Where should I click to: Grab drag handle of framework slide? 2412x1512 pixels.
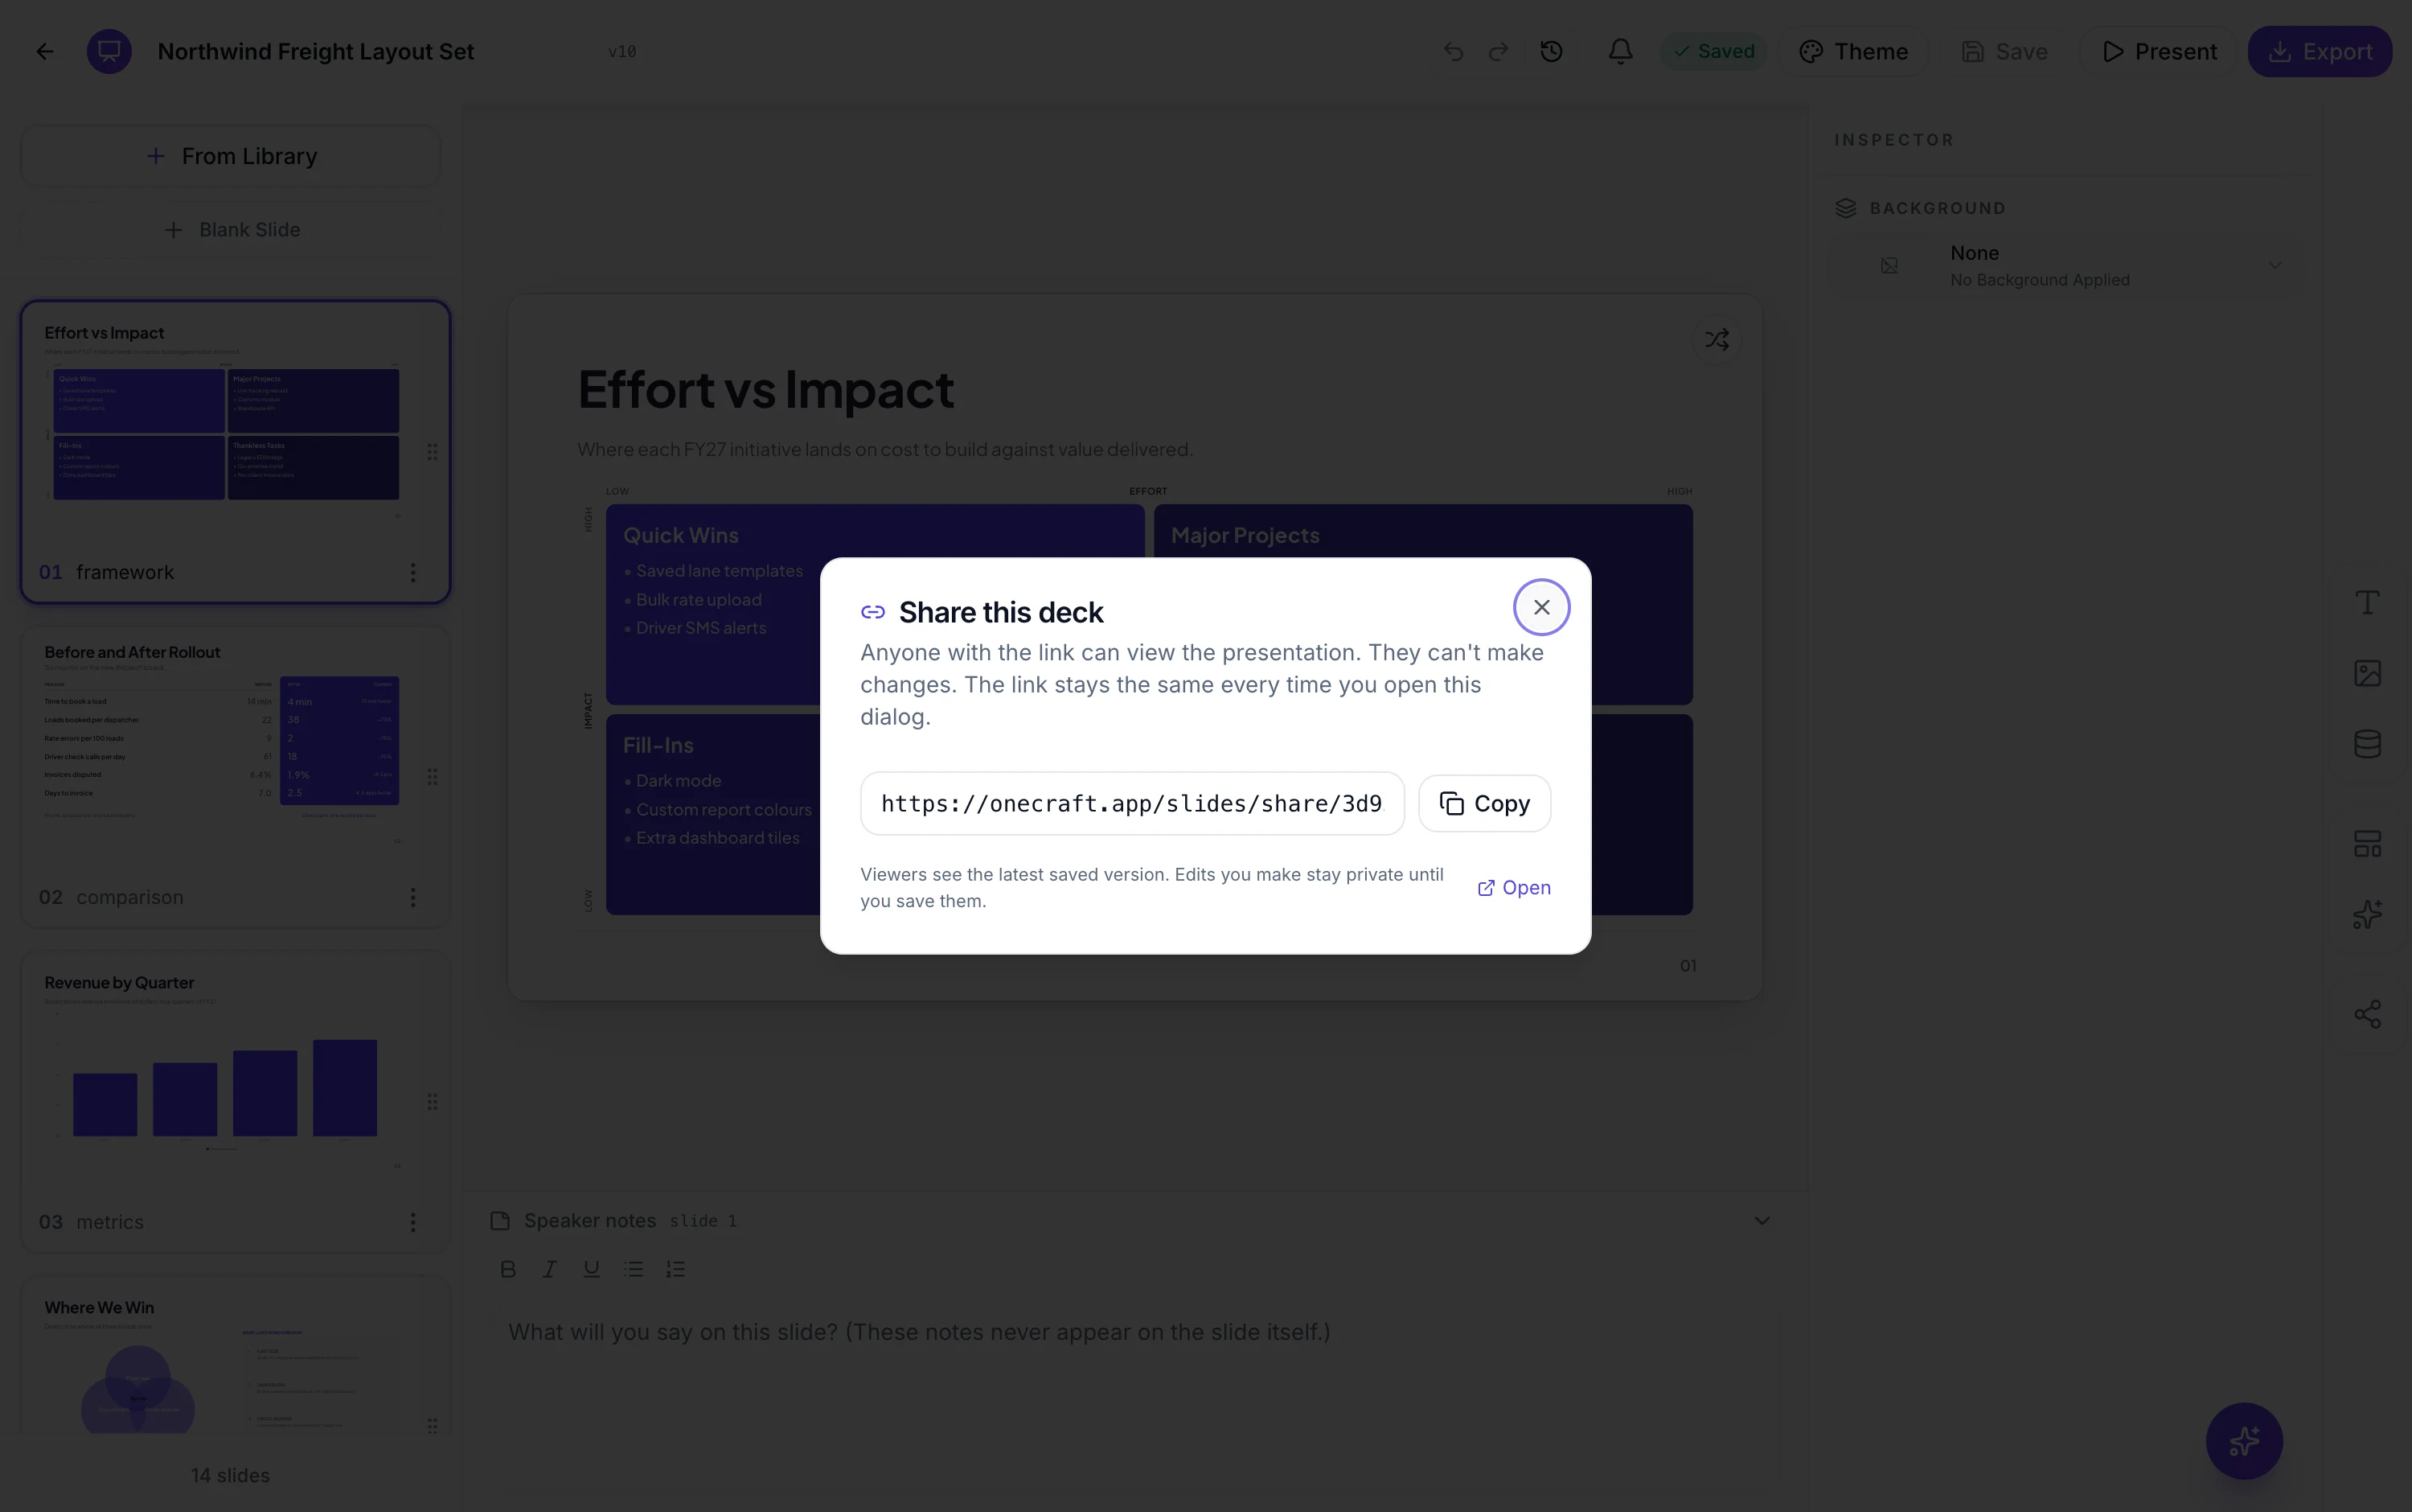[432, 452]
